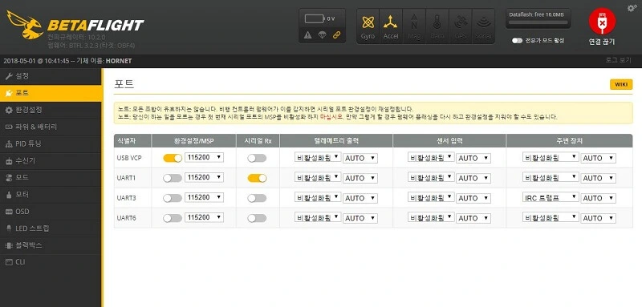
Task: Open MSP baud rate dropdown for UART6
Action: point(204,217)
